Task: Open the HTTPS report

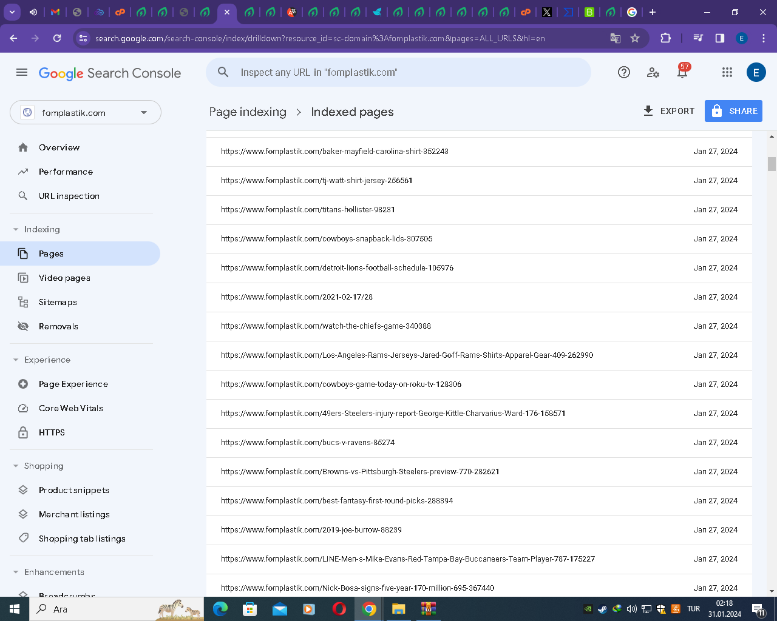Action: pyautogui.click(x=80, y=432)
